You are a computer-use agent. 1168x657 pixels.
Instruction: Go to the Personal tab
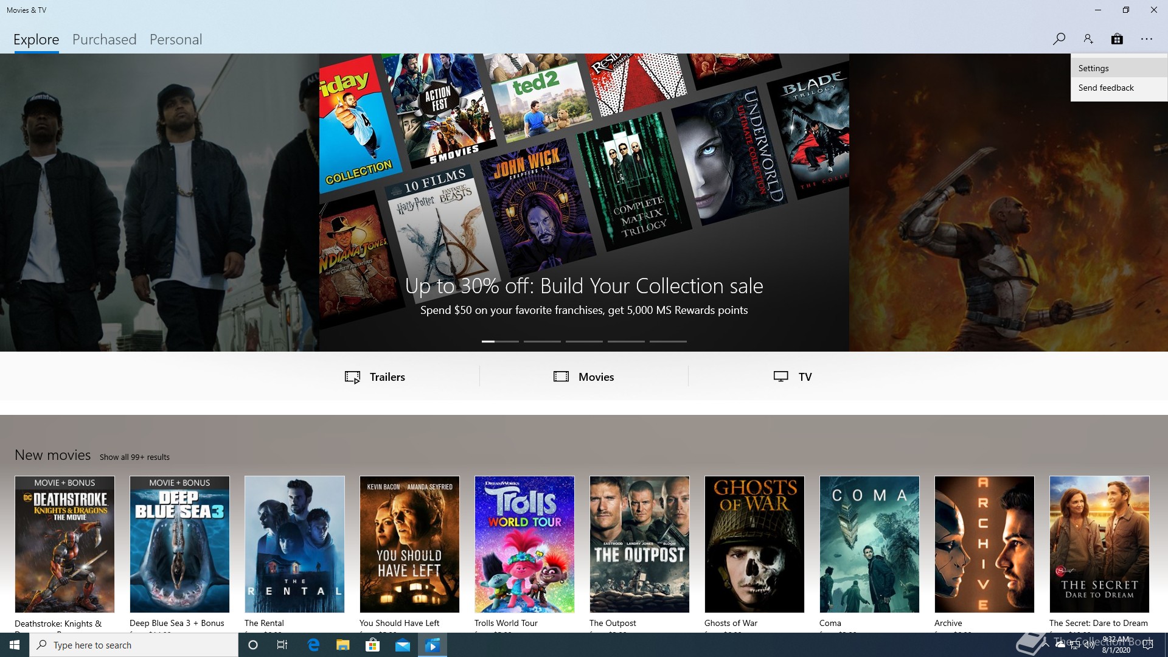click(176, 40)
